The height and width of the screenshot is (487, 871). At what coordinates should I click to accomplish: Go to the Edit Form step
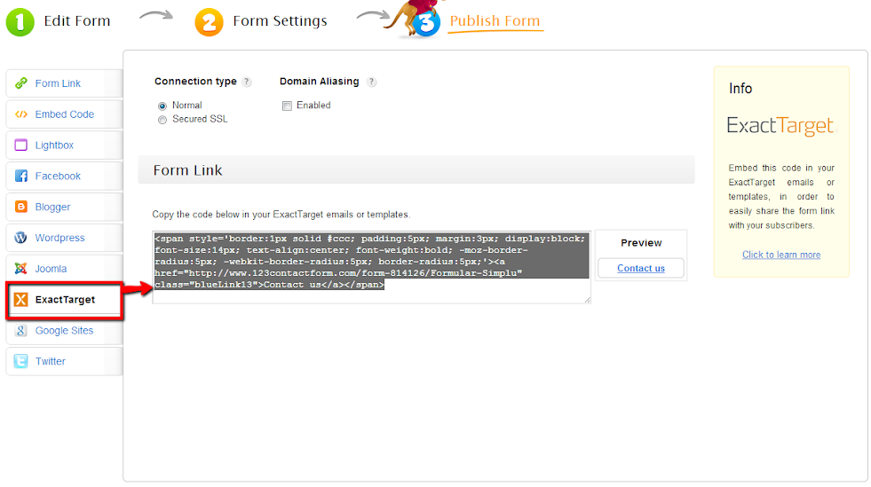[77, 21]
